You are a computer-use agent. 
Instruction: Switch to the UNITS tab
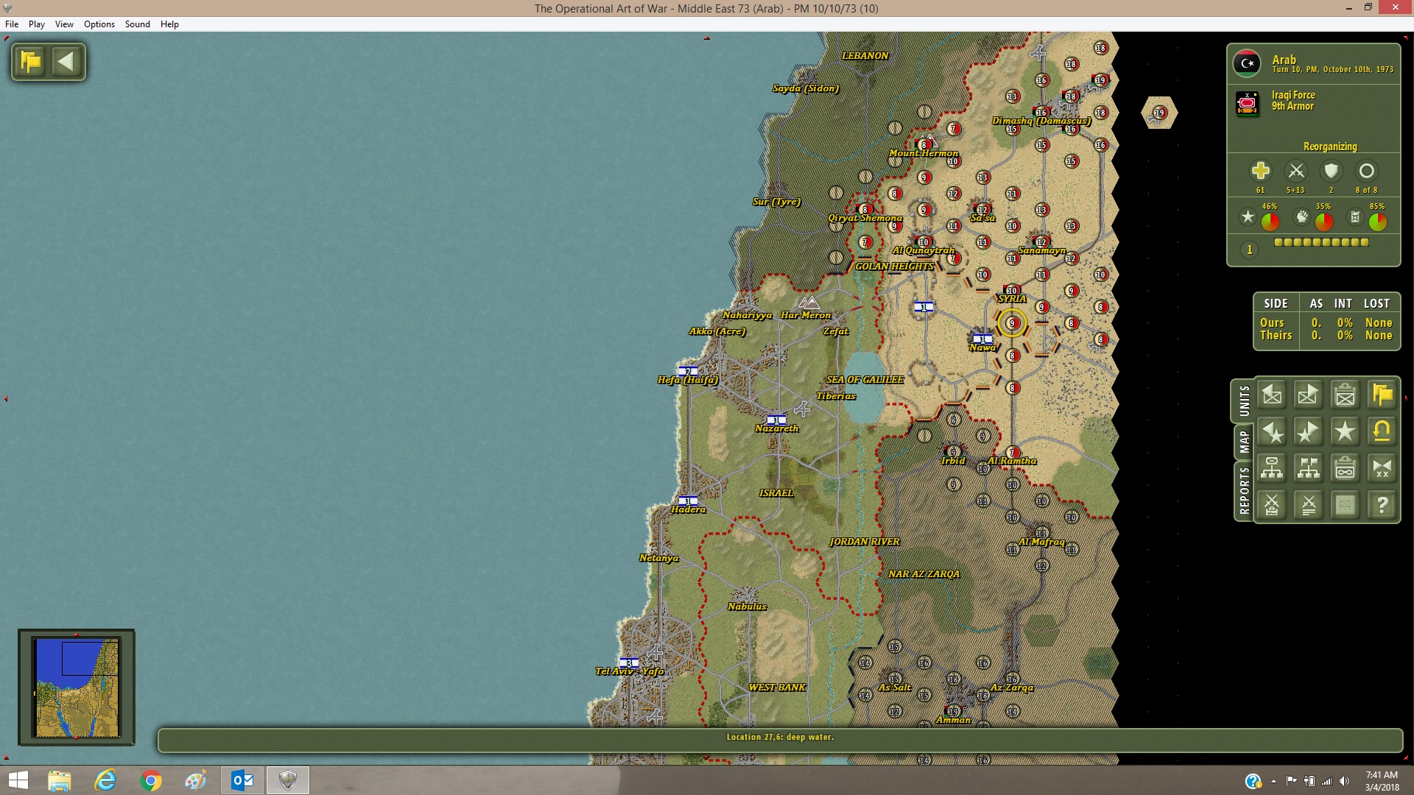click(x=1244, y=401)
